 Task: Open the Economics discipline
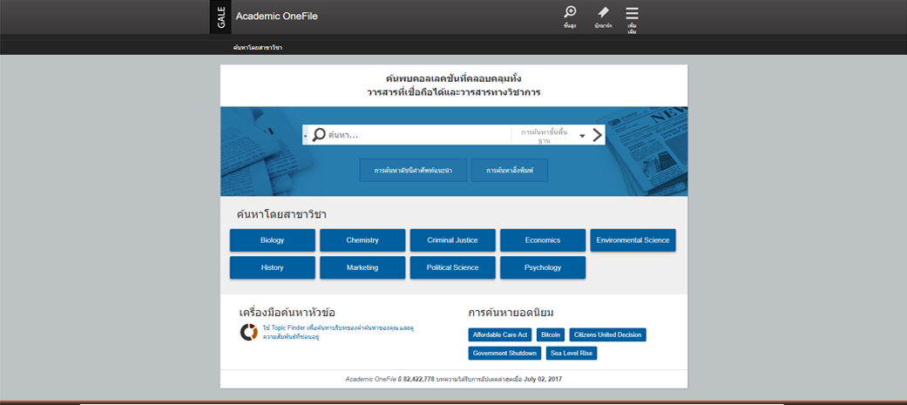click(543, 240)
